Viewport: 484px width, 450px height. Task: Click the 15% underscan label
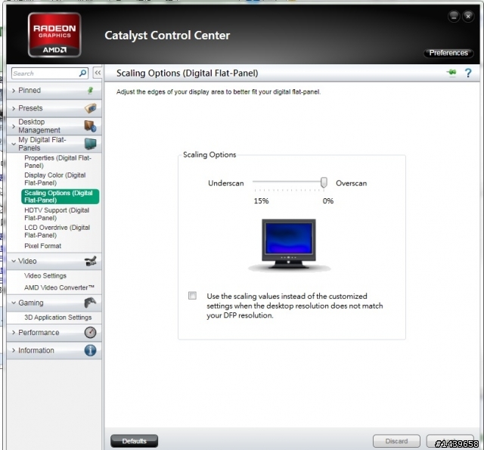point(261,201)
